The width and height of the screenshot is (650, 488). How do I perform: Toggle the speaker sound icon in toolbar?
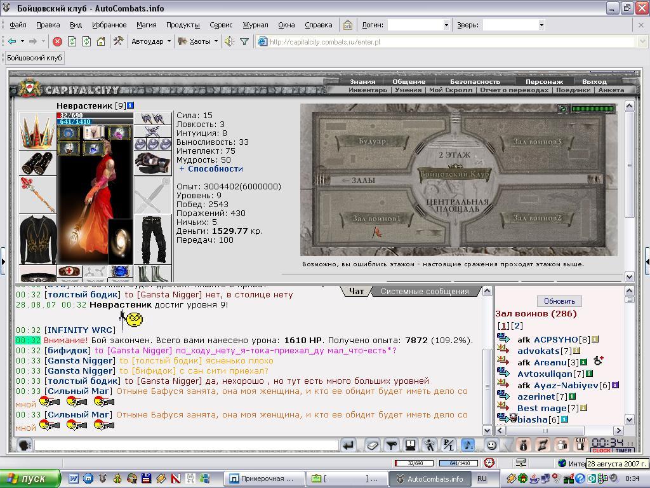pos(229,41)
